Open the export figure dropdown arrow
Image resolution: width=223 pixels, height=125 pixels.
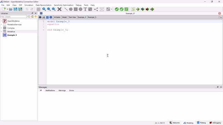click(111, 9)
